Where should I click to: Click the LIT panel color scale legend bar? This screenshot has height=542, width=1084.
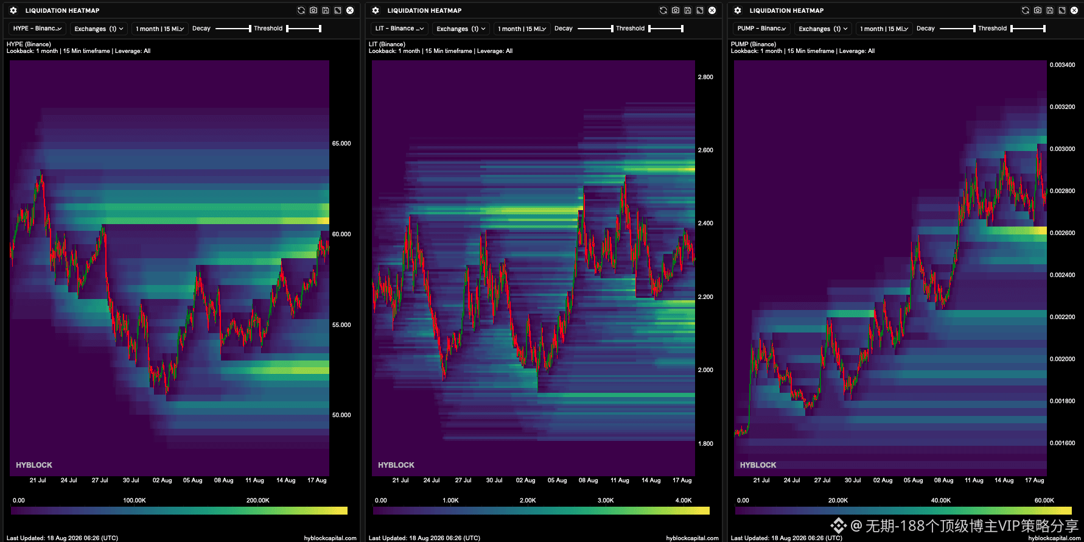pos(541,511)
